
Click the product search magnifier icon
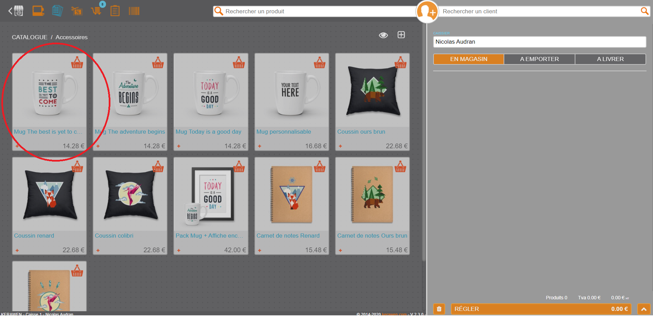pyautogui.click(x=218, y=11)
